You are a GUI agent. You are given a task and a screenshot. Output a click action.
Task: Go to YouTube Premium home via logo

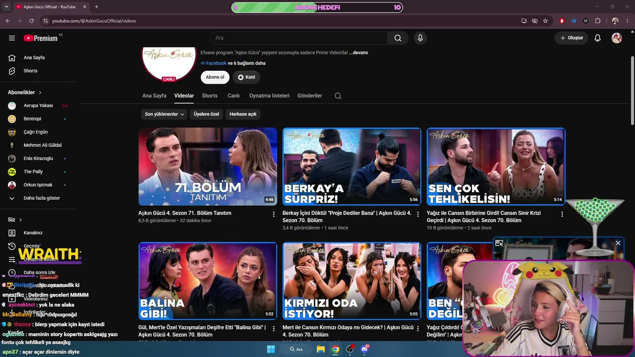(41, 38)
